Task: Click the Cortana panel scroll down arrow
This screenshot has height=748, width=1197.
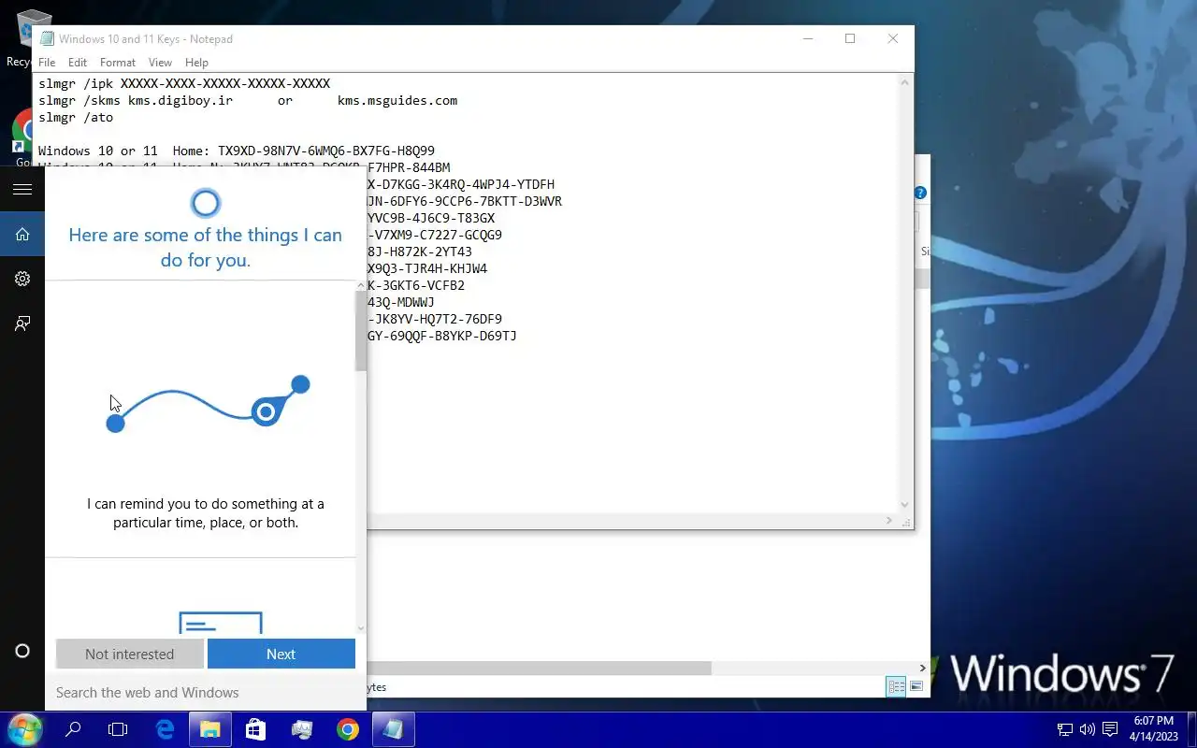Action: (361, 627)
